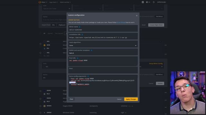206x115 pixels.
Task: Click the Update button in the flight sheet editor
Action: pyautogui.click(x=160, y=83)
